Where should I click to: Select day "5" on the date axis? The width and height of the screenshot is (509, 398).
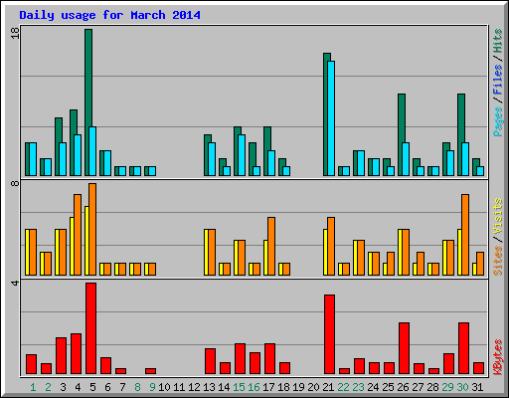92,387
